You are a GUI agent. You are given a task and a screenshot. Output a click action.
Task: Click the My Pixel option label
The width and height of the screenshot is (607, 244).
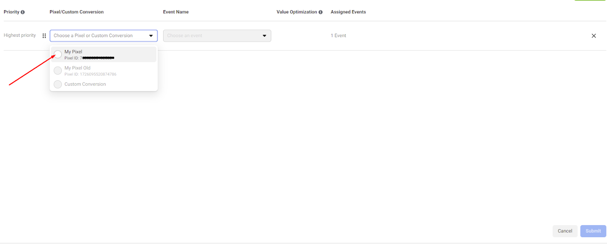click(x=73, y=52)
